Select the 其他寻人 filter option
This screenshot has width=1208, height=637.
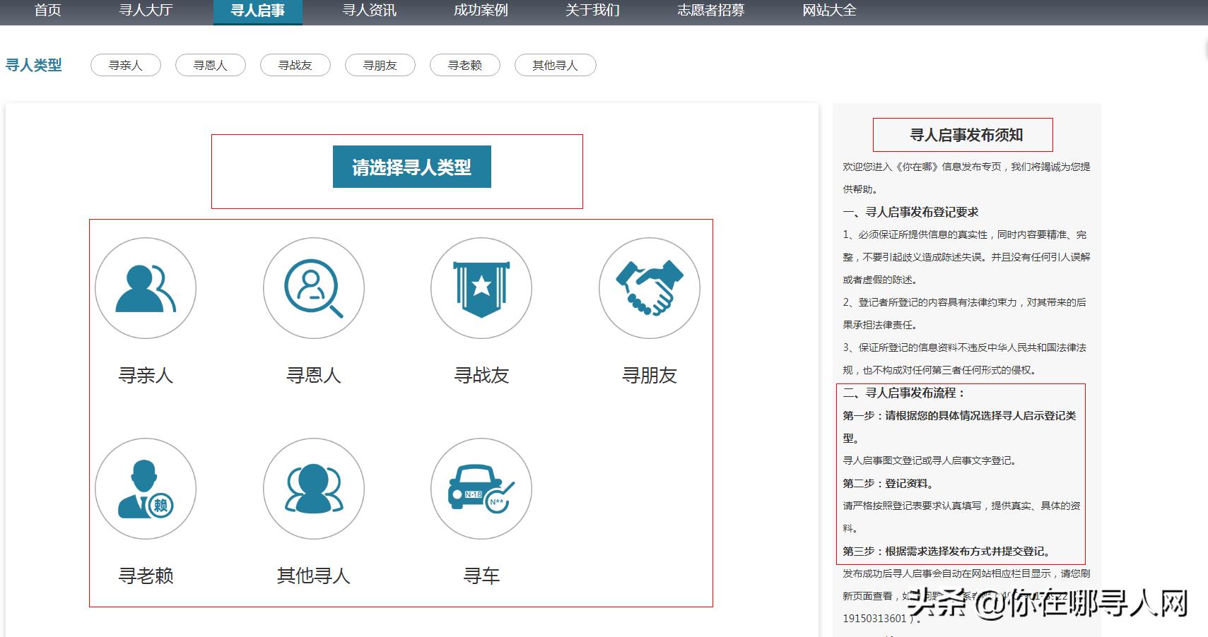click(x=555, y=65)
